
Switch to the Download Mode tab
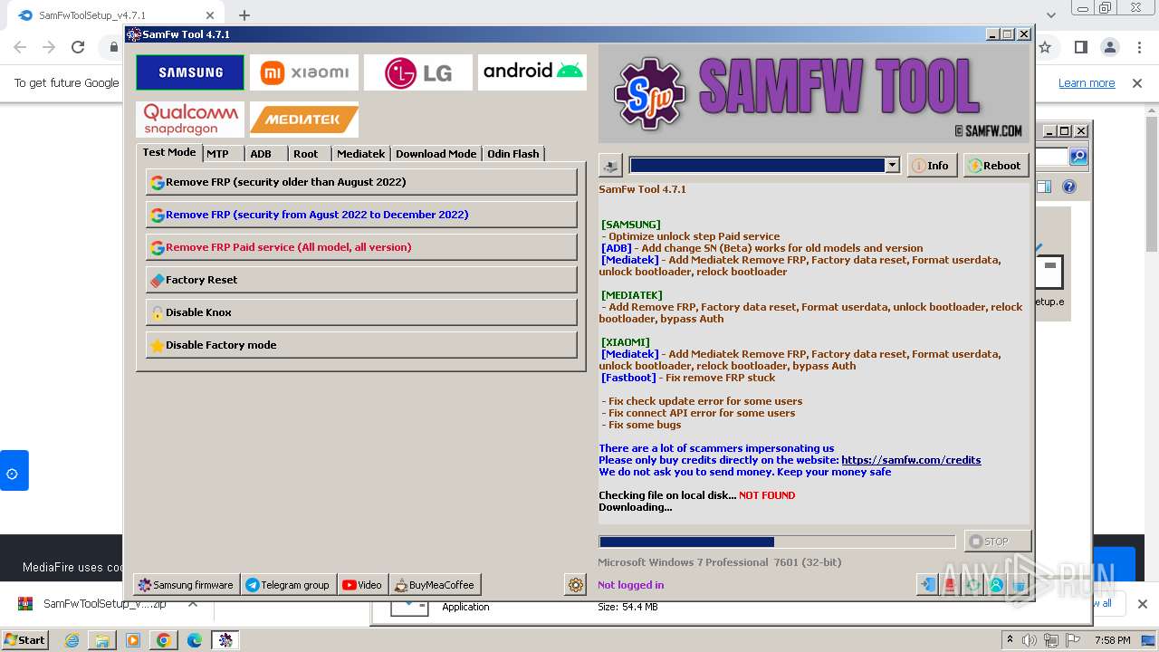pyautogui.click(x=436, y=154)
